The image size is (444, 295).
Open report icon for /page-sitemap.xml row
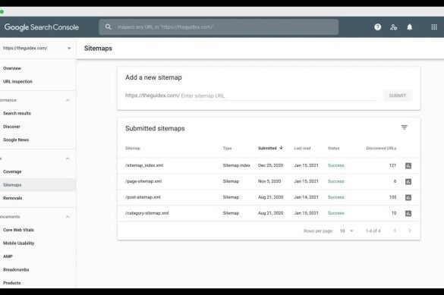pos(408,181)
